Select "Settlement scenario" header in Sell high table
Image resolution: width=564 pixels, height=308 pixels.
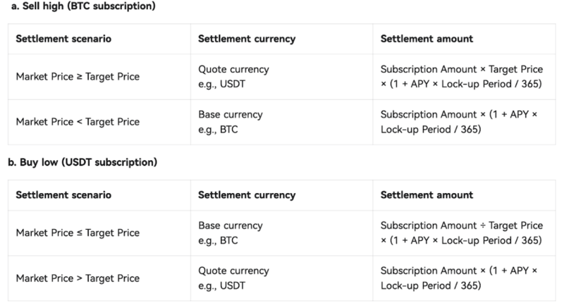[63, 38]
